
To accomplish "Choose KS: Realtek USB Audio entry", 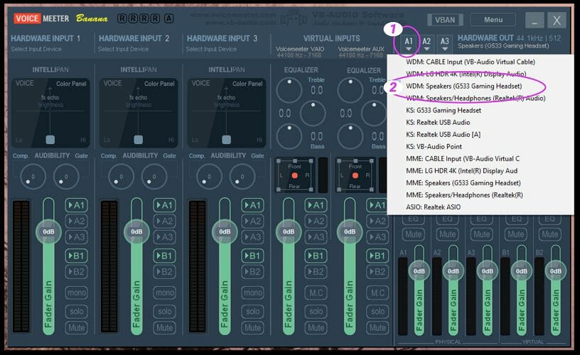I will (438, 122).
